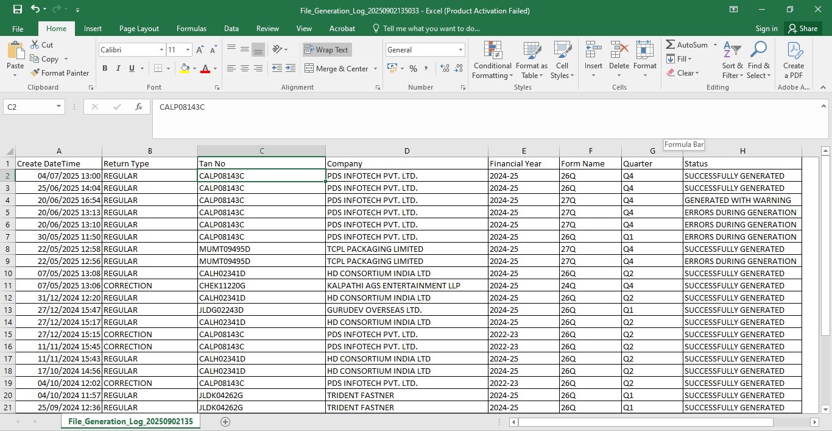Image resolution: width=832 pixels, height=431 pixels.
Task: Click the Format Painter brush icon
Action: [x=35, y=73]
